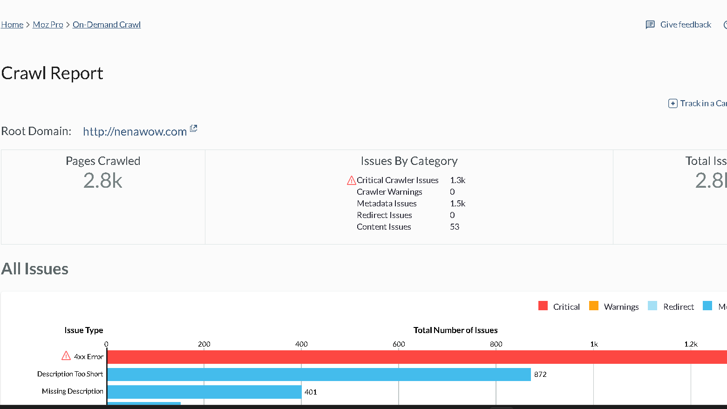Open the help icon in top-right corner
Image resolution: width=727 pixels, height=409 pixels.
pos(725,24)
